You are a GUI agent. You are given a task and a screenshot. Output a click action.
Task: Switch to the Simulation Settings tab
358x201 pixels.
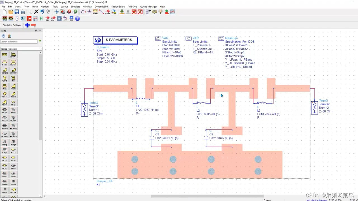[11, 25]
